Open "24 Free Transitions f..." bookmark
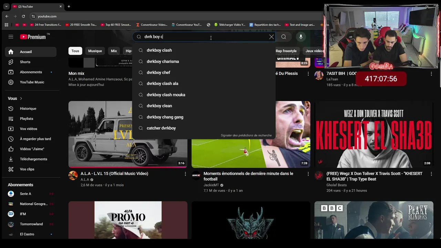Screen dimensions: 441x248 tap(45, 25)
